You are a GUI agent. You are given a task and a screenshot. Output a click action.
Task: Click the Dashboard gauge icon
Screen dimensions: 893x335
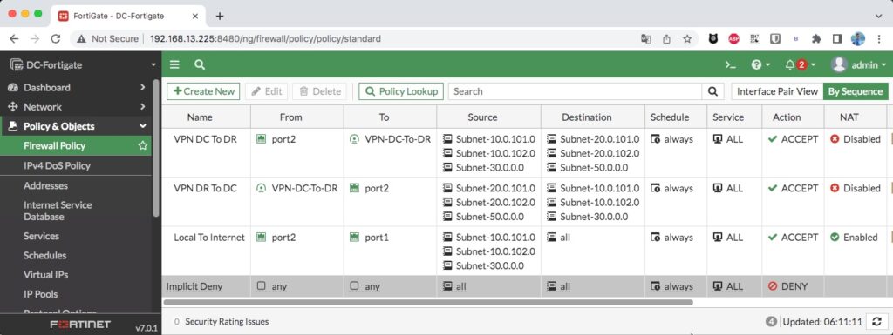(13, 87)
